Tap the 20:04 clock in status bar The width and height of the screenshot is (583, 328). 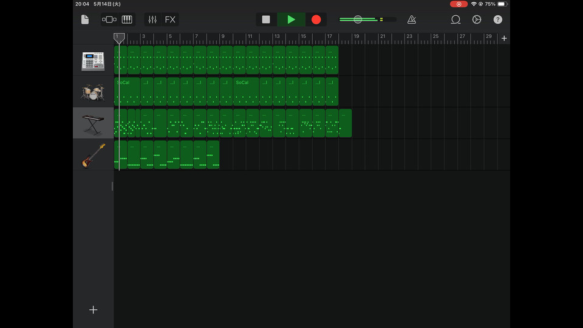(x=82, y=4)
